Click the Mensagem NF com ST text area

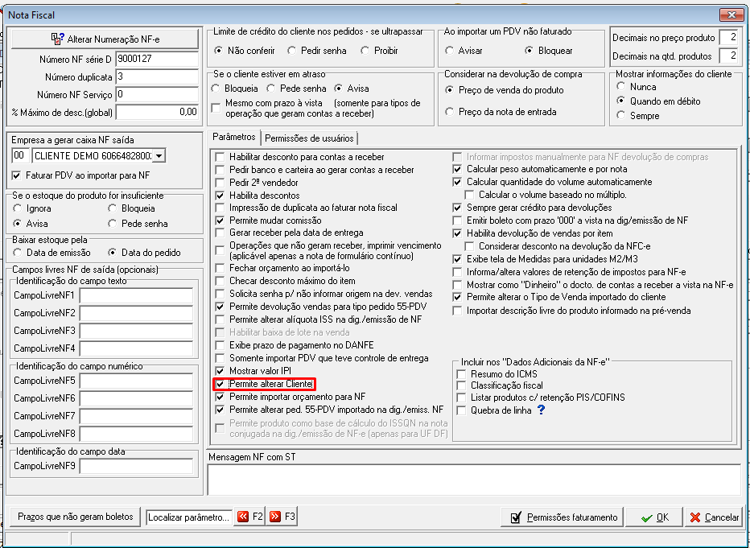click(474, 480)
